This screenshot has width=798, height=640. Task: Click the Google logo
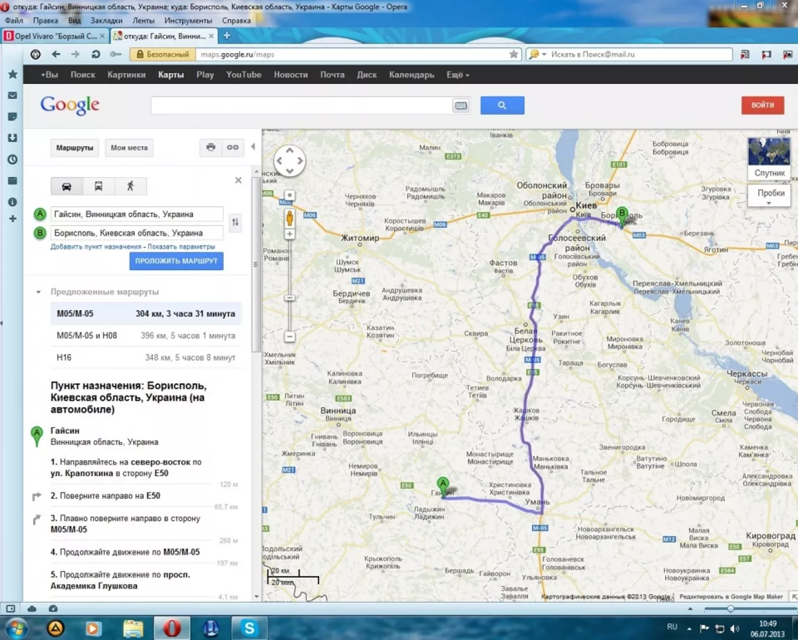[x=70, y=105]
